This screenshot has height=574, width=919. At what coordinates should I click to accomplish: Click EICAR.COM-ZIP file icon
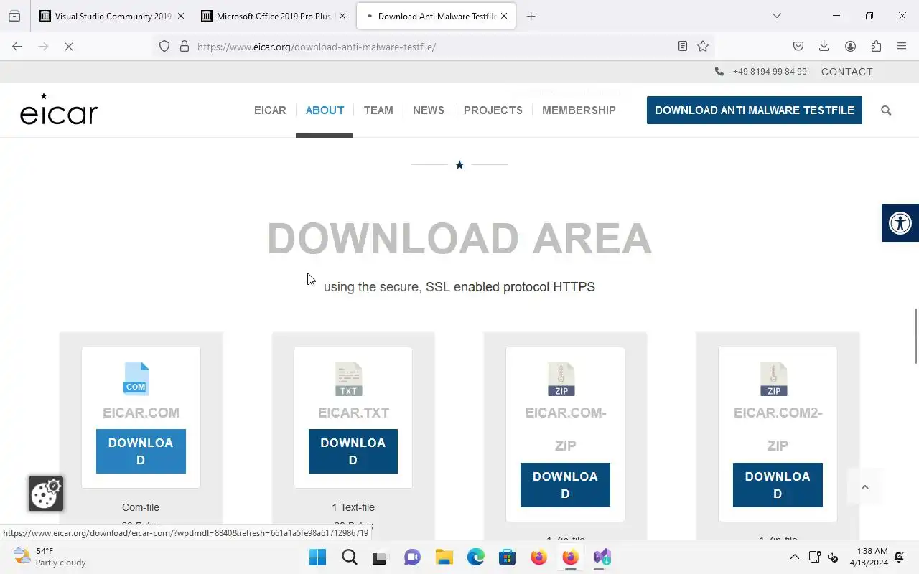(561, 379)
